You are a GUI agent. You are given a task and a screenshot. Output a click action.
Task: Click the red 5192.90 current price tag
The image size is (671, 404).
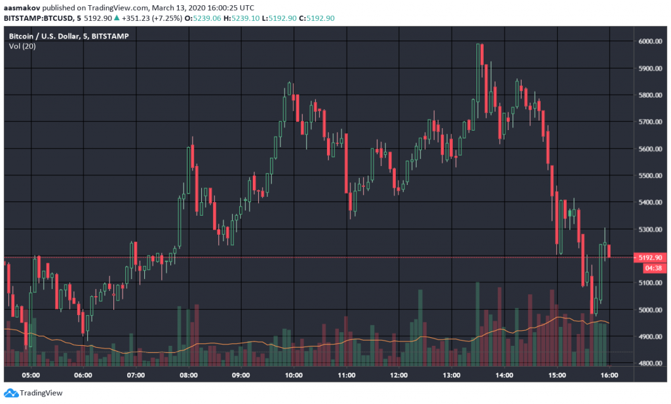tap(650, 258)
